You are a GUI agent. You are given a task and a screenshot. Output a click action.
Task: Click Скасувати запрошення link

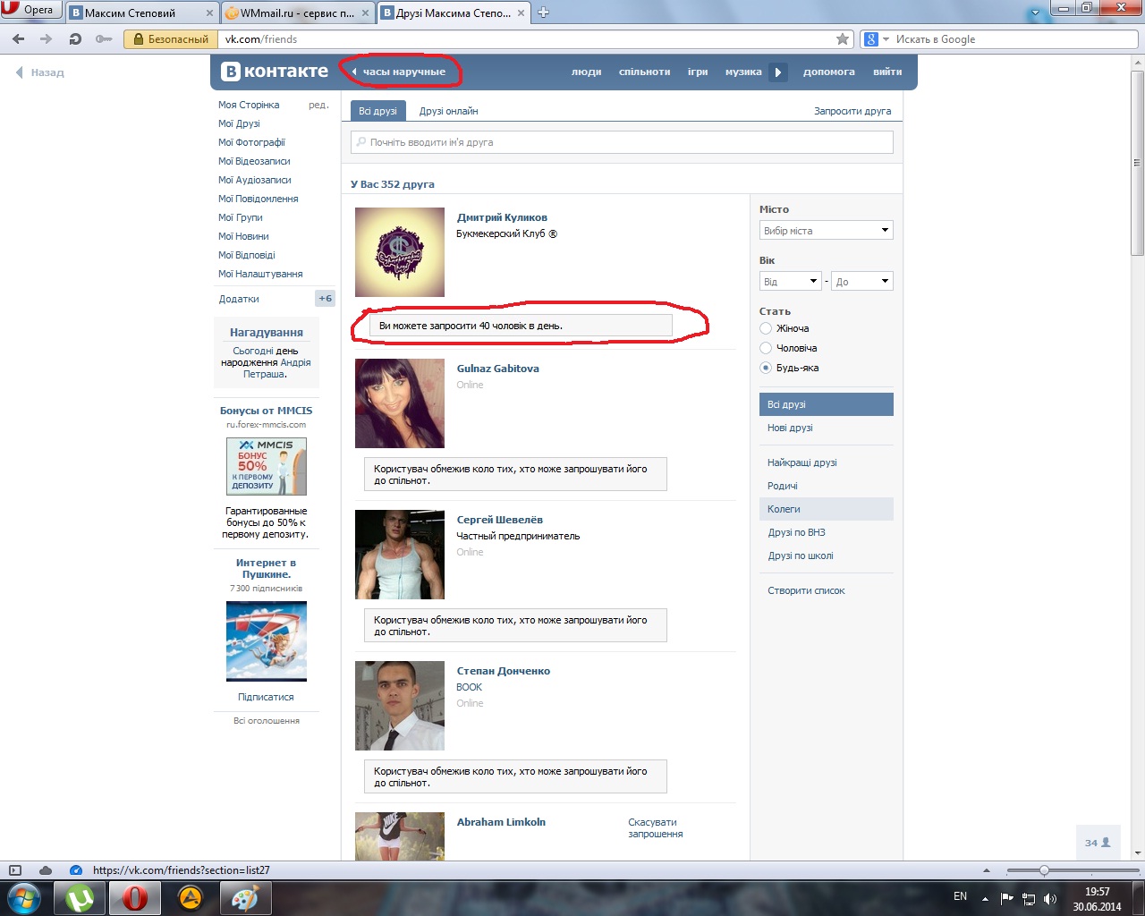655,827
